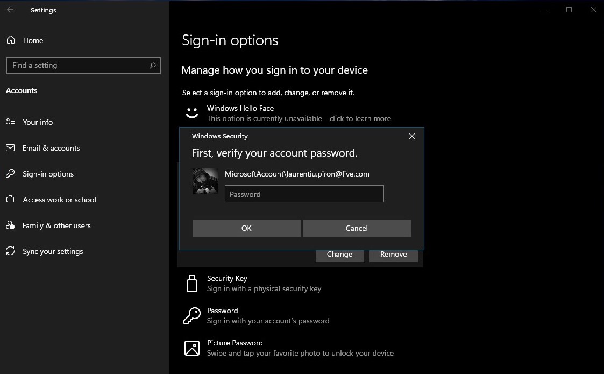Image resolution: width=604 pixels, height=374 pixels.
Task: Focus the Password field in Windows Security
Action: point(304,194)
